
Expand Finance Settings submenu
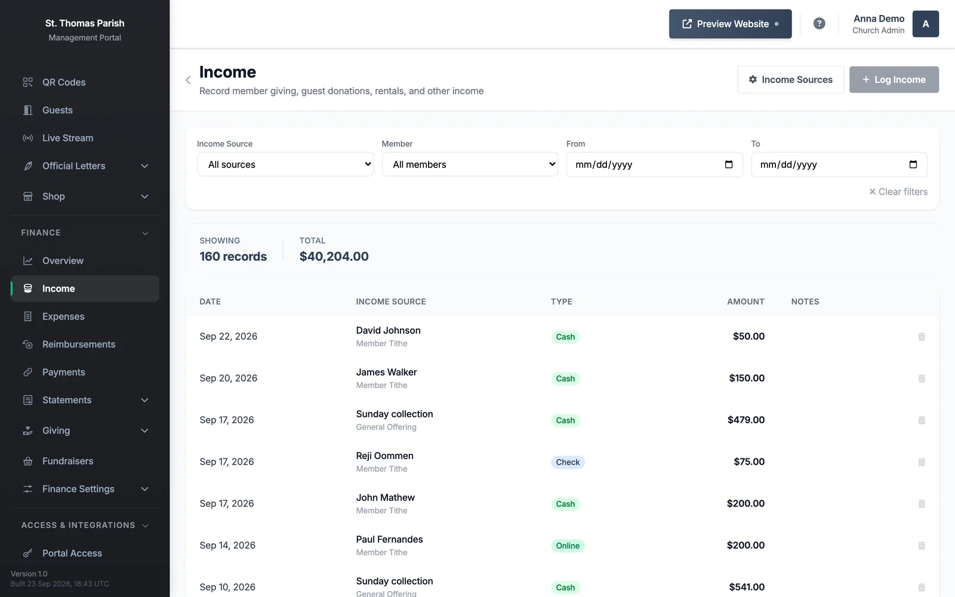[144, 489]
